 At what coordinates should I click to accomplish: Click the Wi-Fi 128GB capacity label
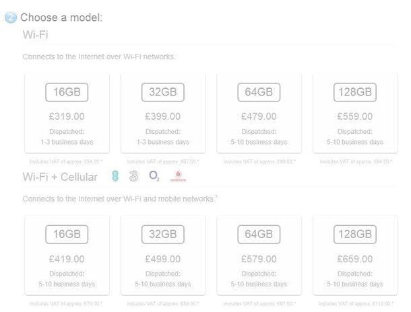point(355,92)
